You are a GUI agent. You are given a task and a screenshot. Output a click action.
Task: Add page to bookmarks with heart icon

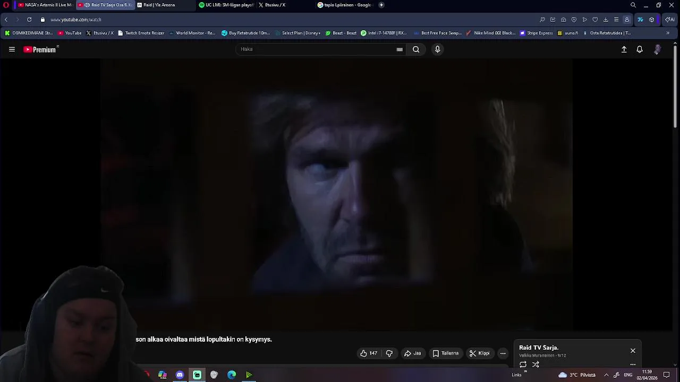click(x=595, y=20)
